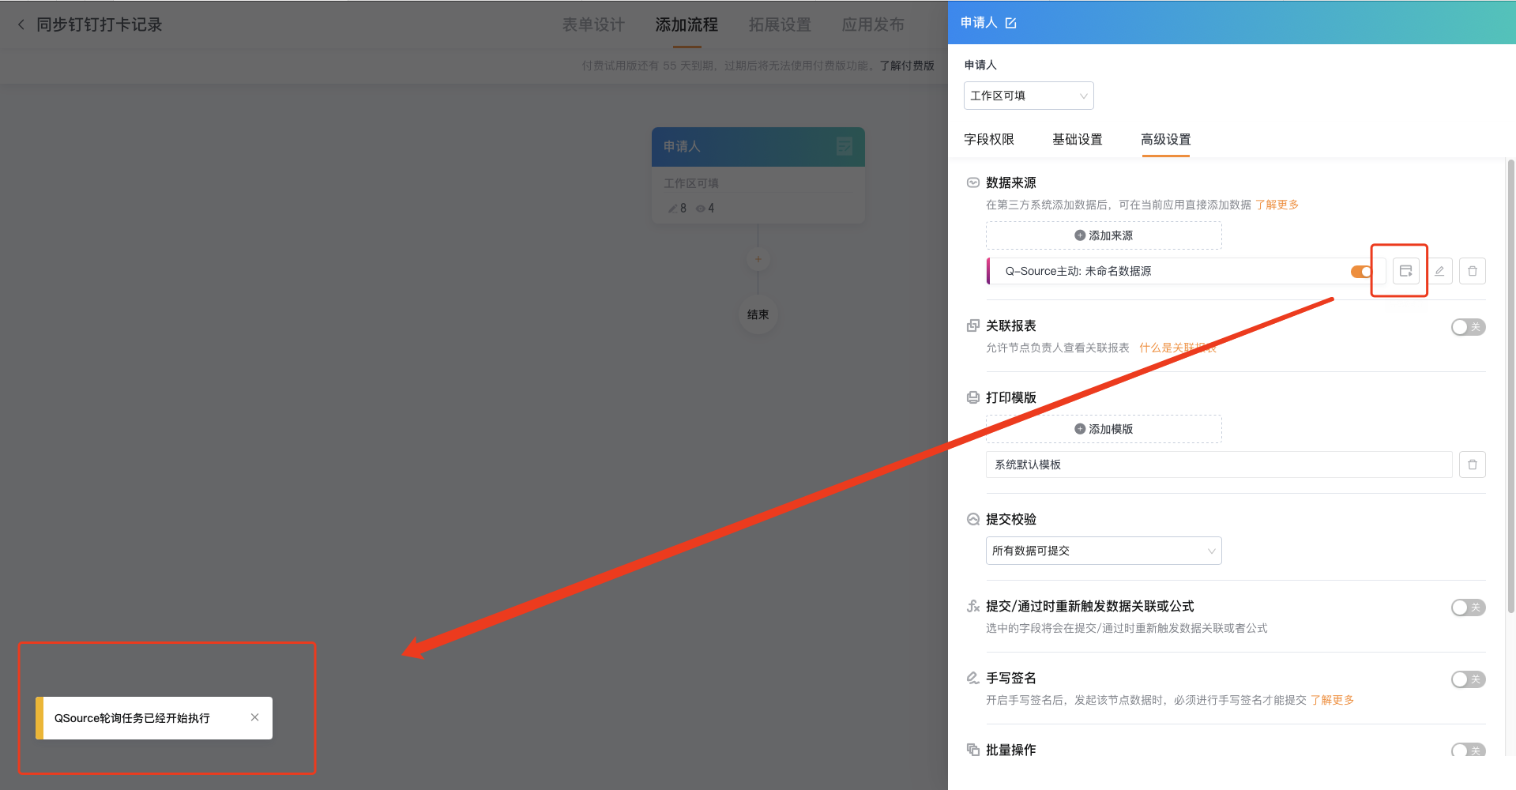Click the 添加来源 button
The width and height of the screenshot is (1516, 790).
point(1104,235)
